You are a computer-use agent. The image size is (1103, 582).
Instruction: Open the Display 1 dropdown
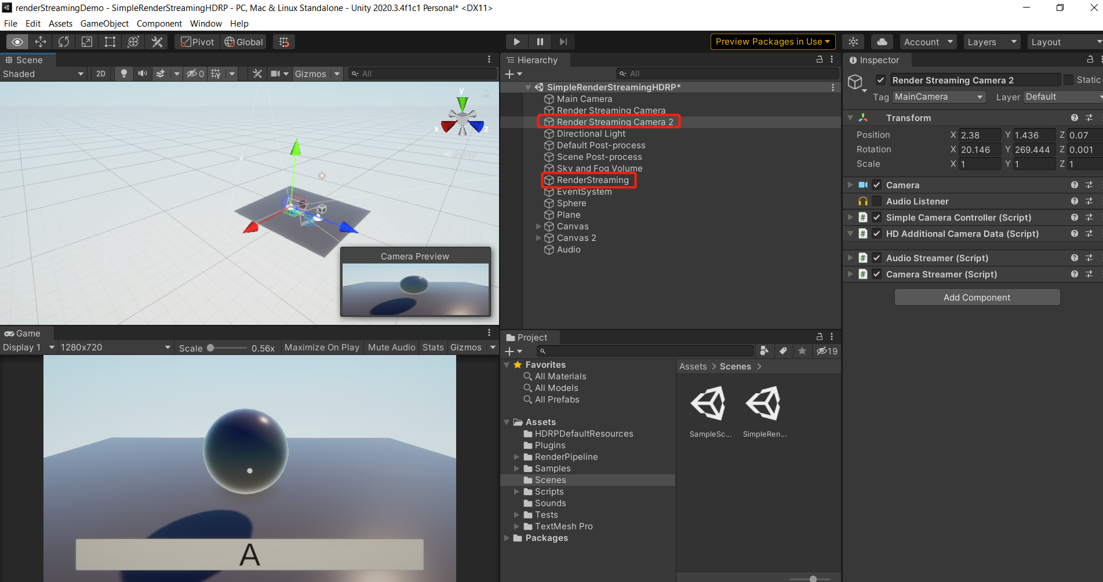coord(28,347)
